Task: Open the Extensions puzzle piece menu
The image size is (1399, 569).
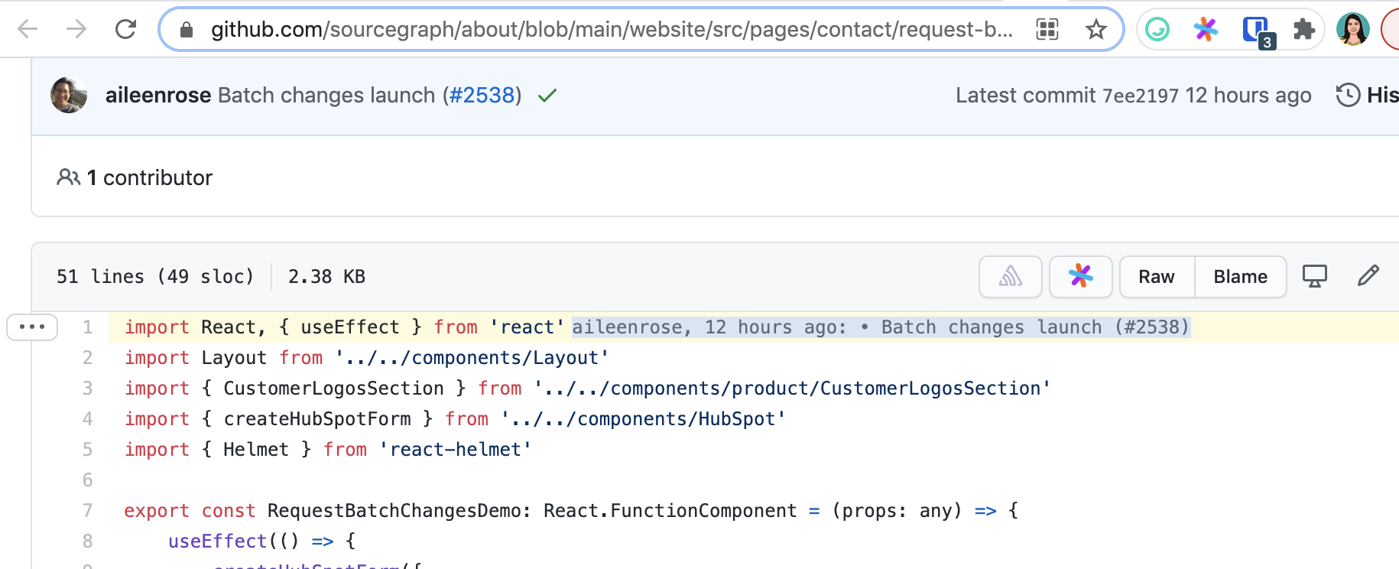Action: 1304,30
